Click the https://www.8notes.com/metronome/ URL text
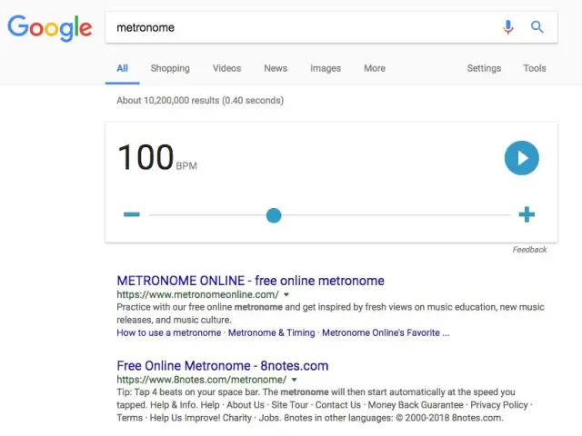 pos(202,380)
